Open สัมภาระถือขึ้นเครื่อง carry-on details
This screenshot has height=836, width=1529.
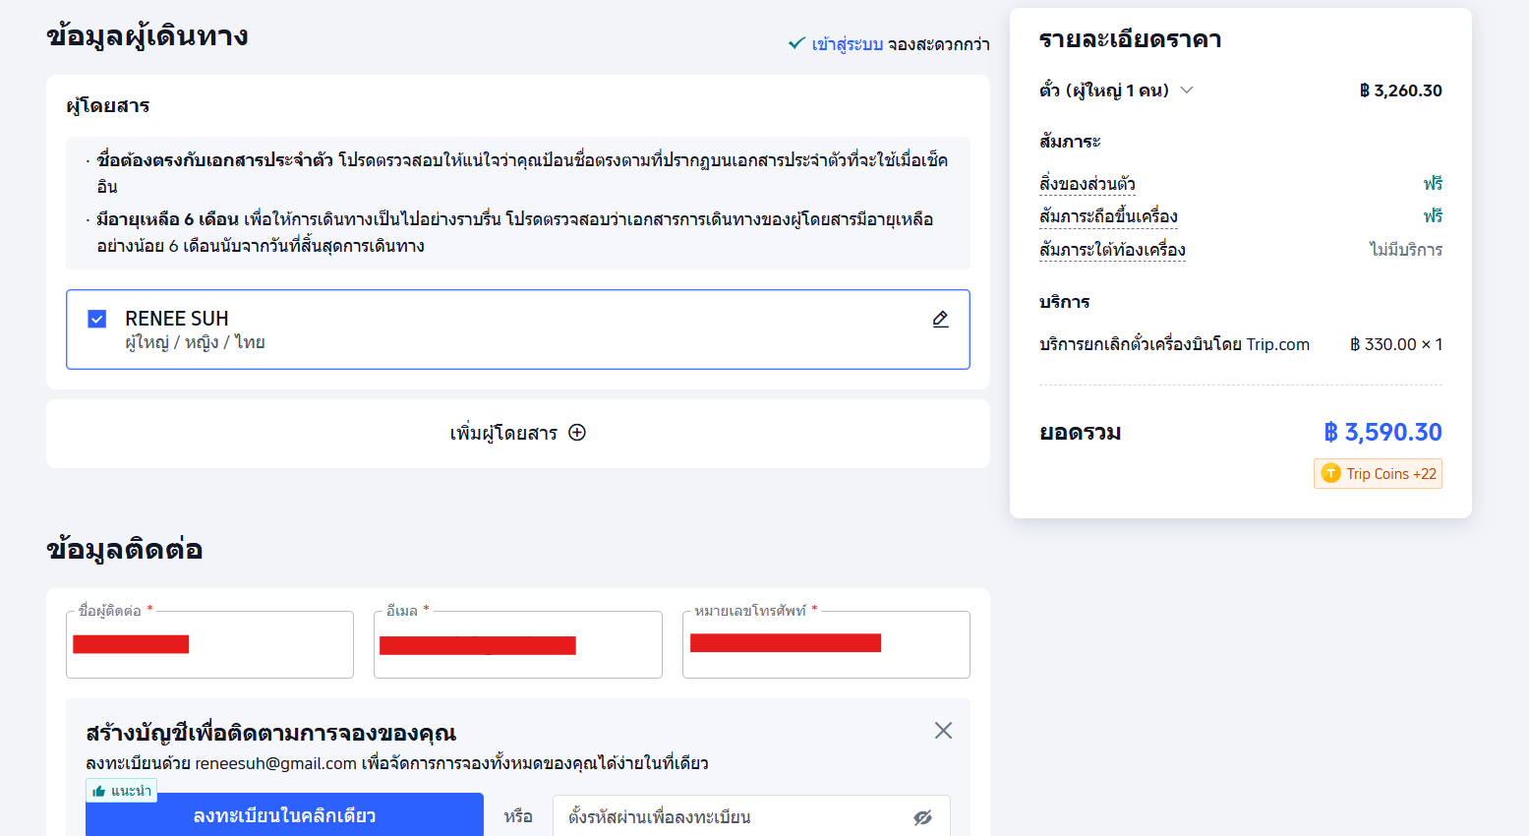(x=1108, y=215)
